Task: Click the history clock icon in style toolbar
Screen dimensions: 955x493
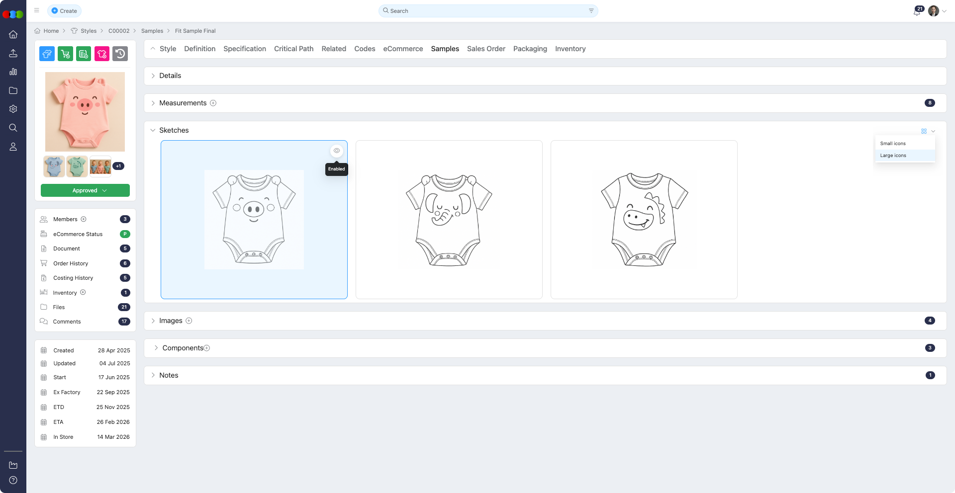Action: click(x=120, y=54)
